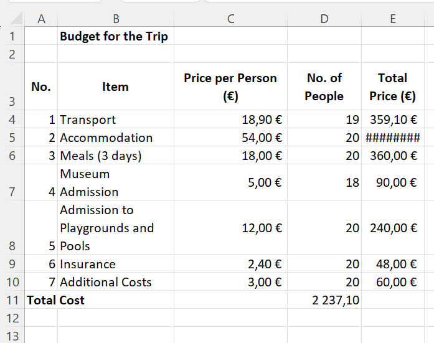Select row 4 header
Viewport: 434px width, 343px height.
(x=12, y=120)
